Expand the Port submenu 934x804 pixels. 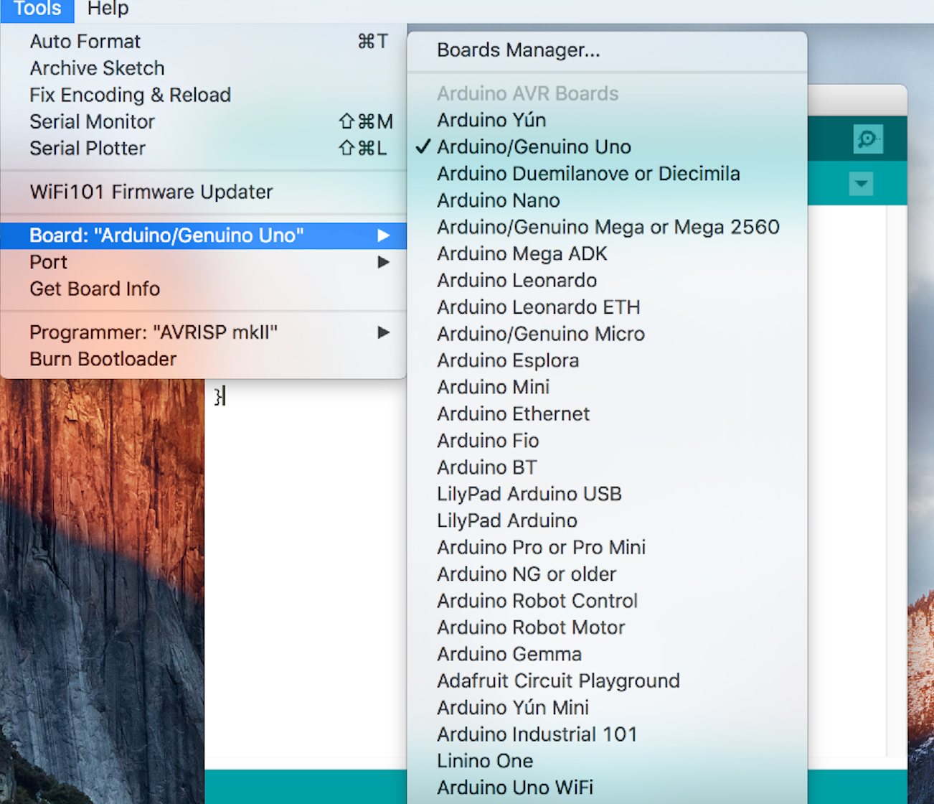click(204, 262)
